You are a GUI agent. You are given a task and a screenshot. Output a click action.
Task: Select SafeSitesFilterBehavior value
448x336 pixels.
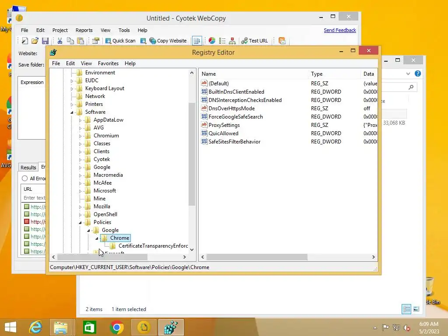pos(234,141)
